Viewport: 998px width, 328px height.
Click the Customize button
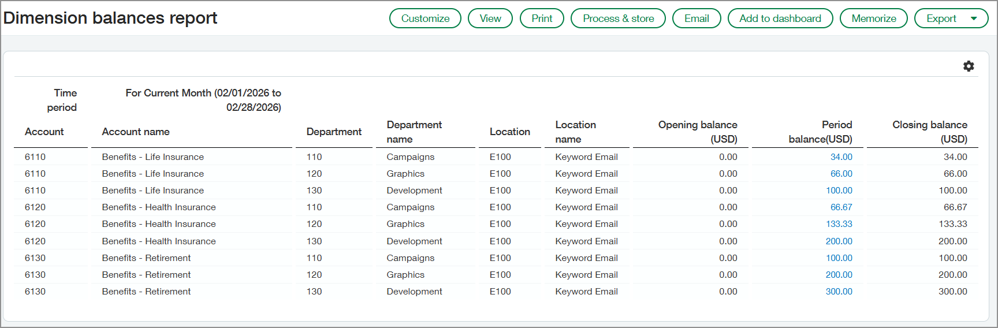(x=425, y=18)
